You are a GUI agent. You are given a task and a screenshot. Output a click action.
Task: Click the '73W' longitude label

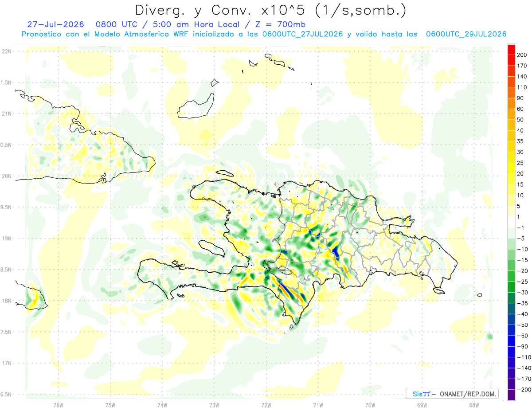(214, 404)
